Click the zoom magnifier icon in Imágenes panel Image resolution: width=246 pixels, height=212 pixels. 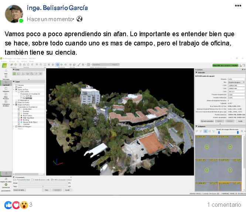tap(242, 131)
